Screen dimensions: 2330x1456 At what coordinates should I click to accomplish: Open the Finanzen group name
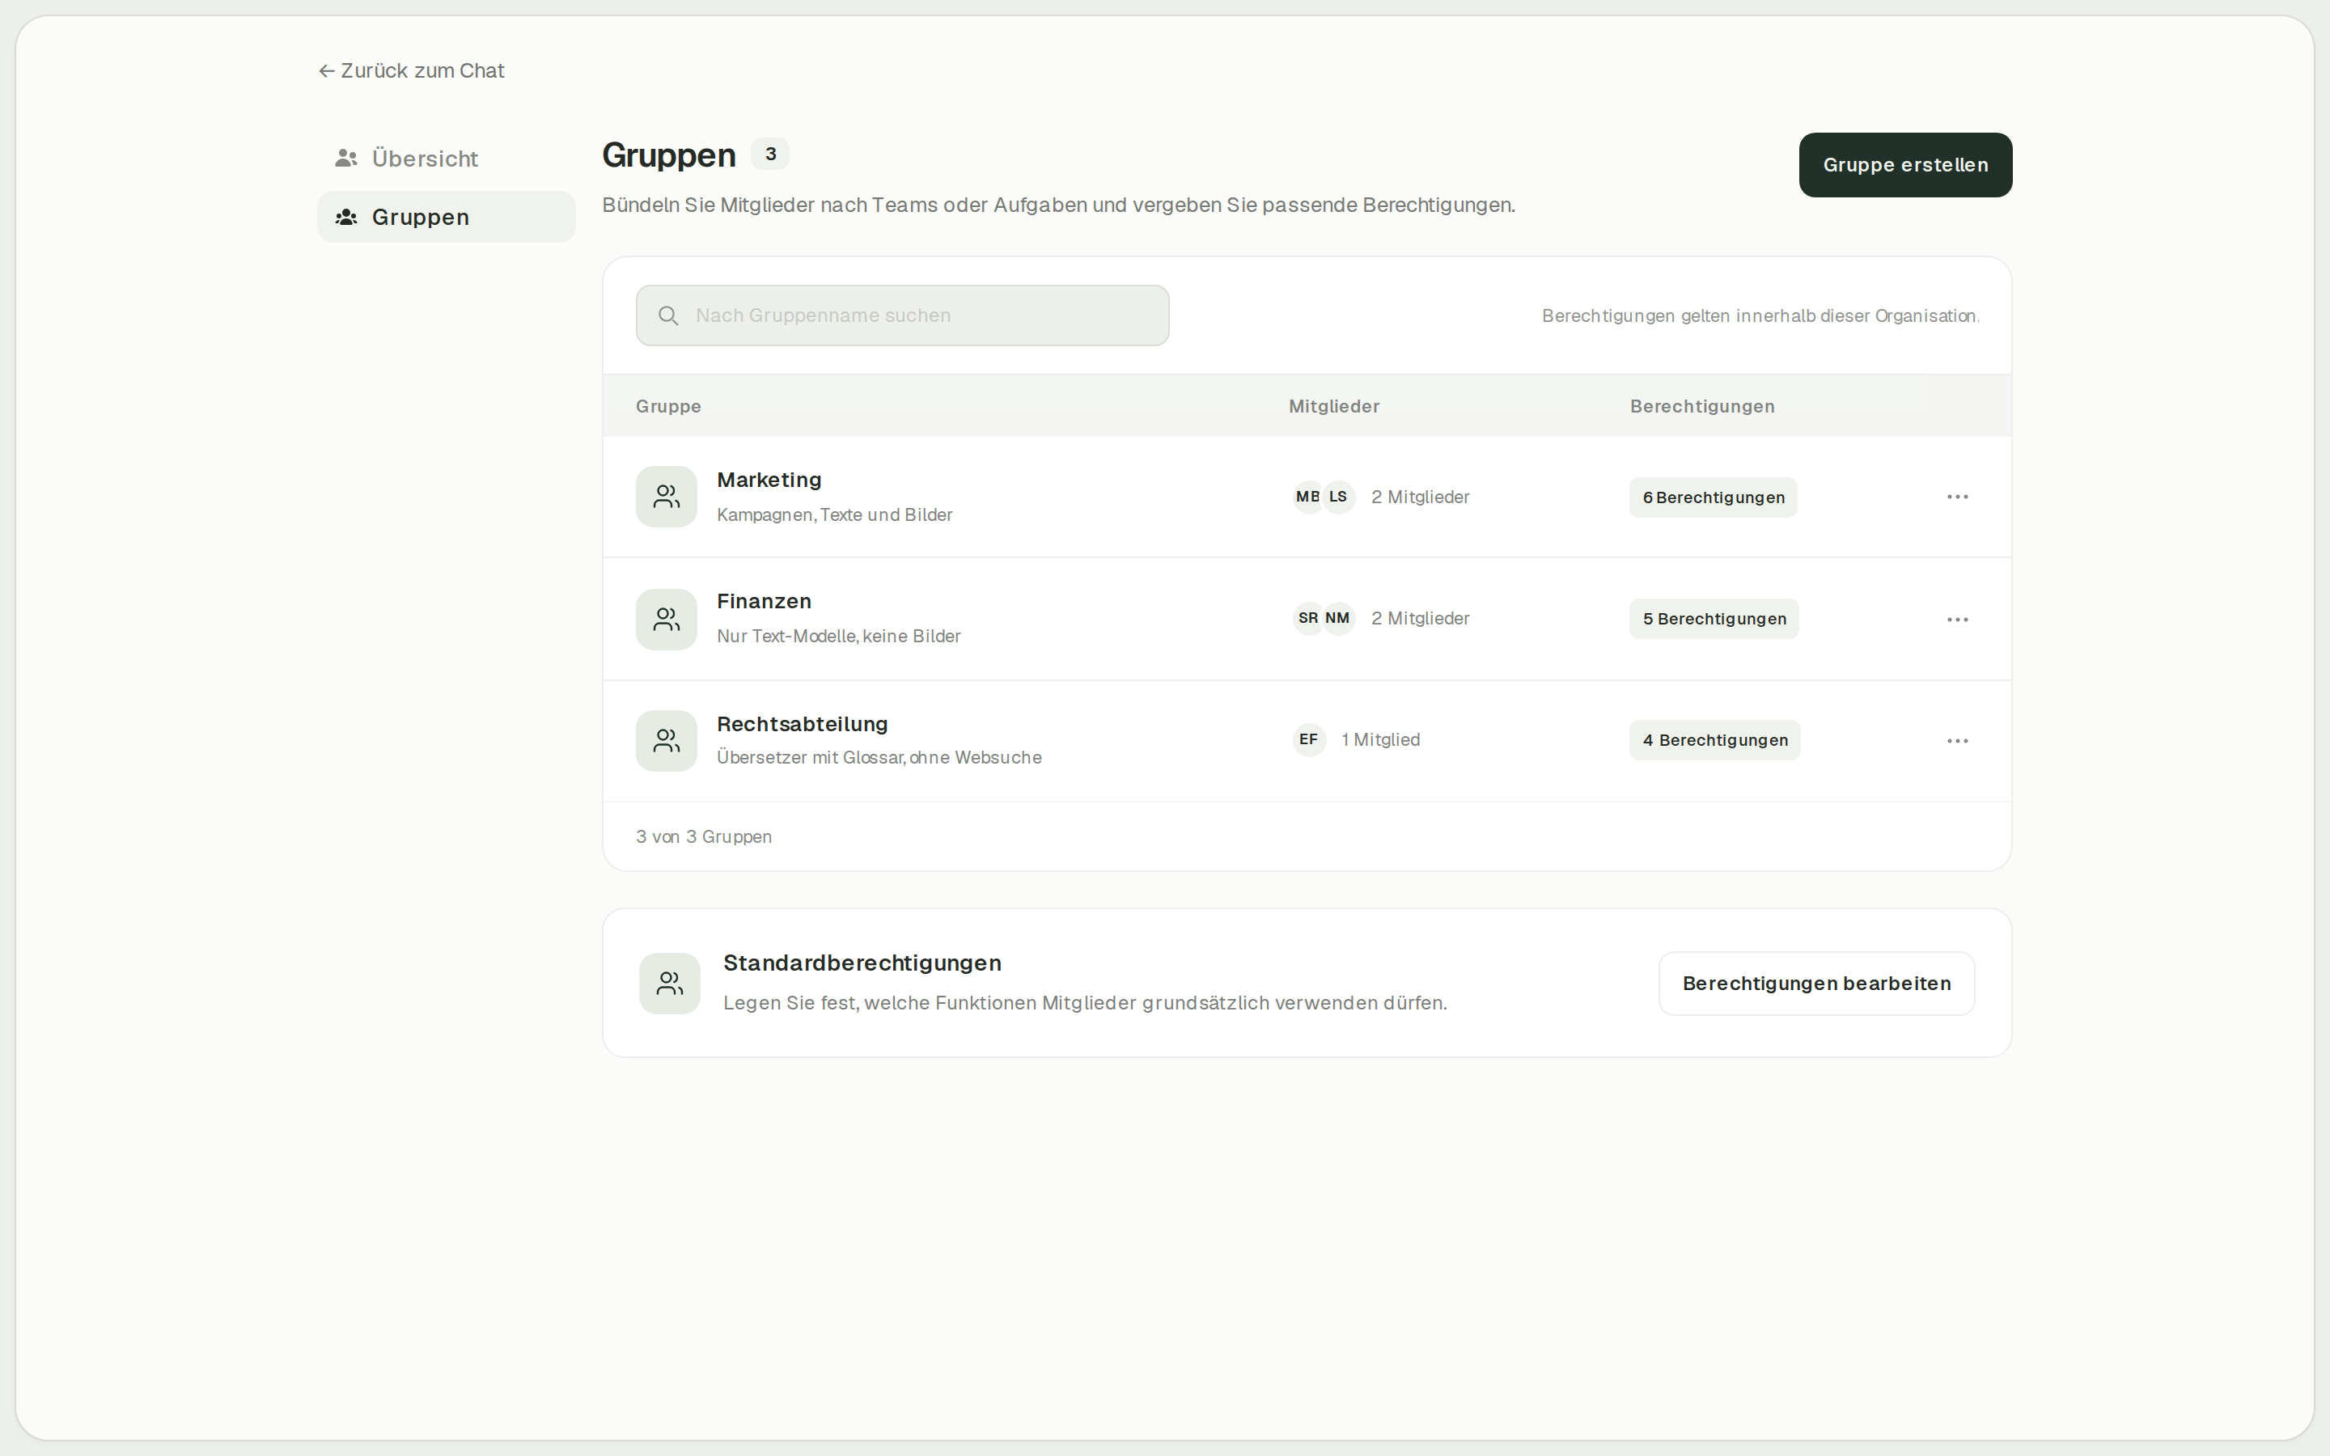[765, 601]
